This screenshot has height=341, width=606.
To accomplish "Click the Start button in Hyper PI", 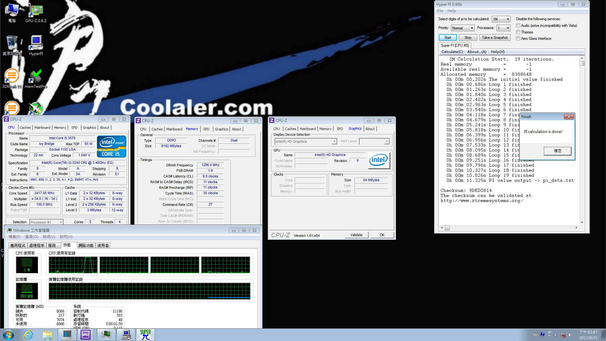I will tap(448, 38).
